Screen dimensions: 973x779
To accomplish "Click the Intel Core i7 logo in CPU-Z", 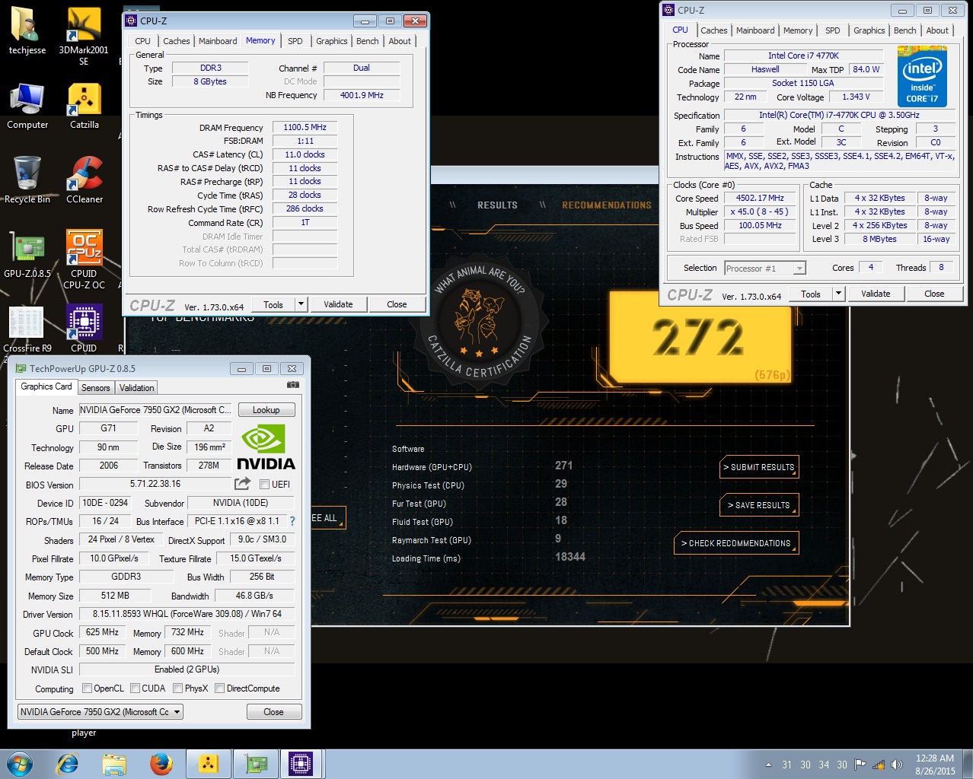I will (922, 76).
